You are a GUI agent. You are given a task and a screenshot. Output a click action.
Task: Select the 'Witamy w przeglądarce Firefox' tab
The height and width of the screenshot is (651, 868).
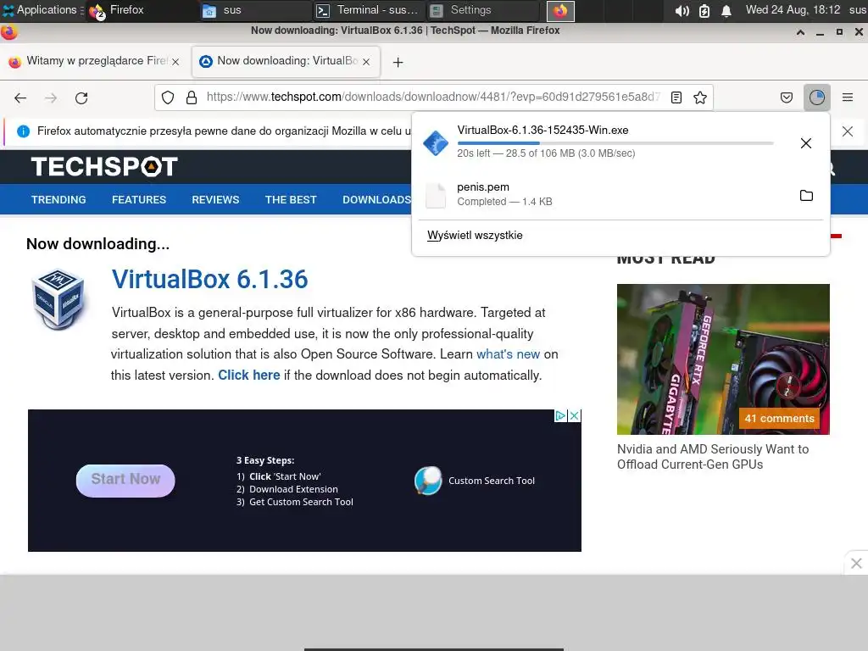(x=94, y=61)
